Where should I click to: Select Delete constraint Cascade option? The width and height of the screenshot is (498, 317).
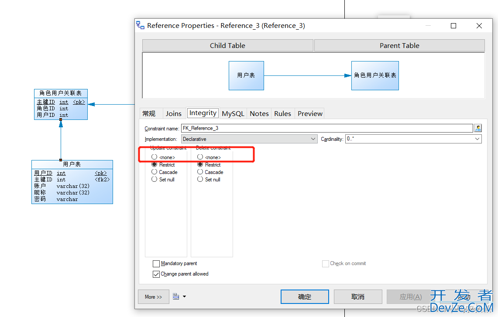coord(200,172)
